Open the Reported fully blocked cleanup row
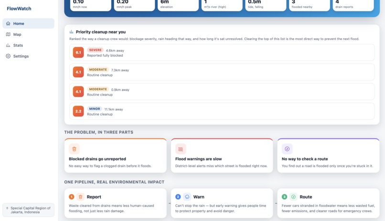The width and height of the screenshot is (385, 221). coord(222,53)
